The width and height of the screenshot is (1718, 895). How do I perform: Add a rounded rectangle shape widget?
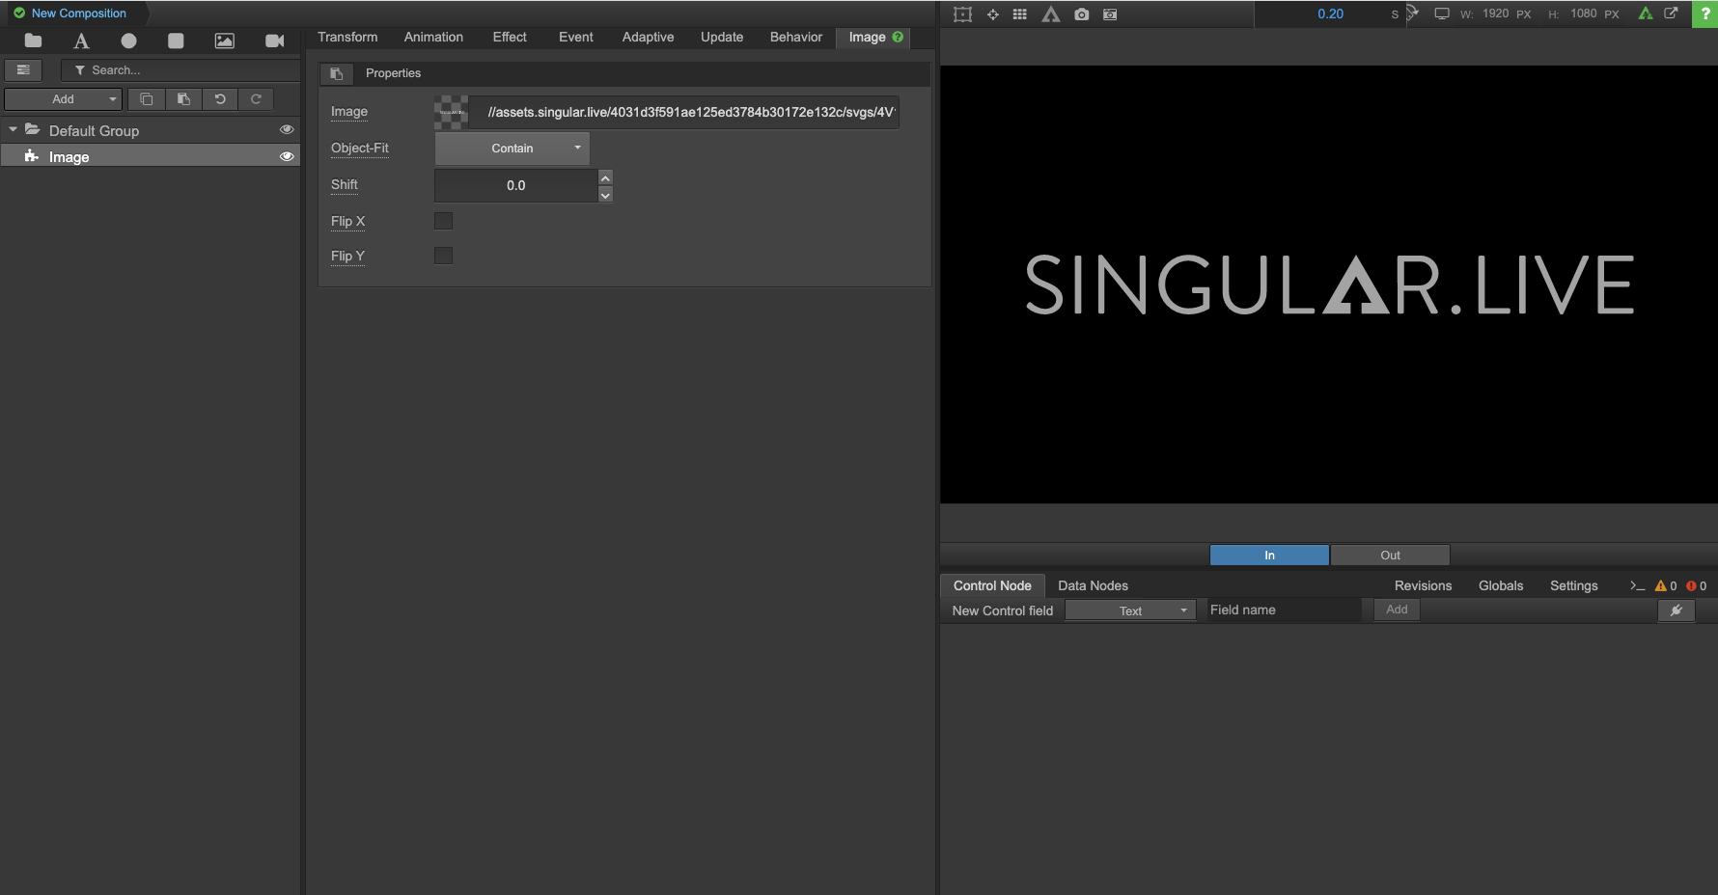click(x=176, y=41)
